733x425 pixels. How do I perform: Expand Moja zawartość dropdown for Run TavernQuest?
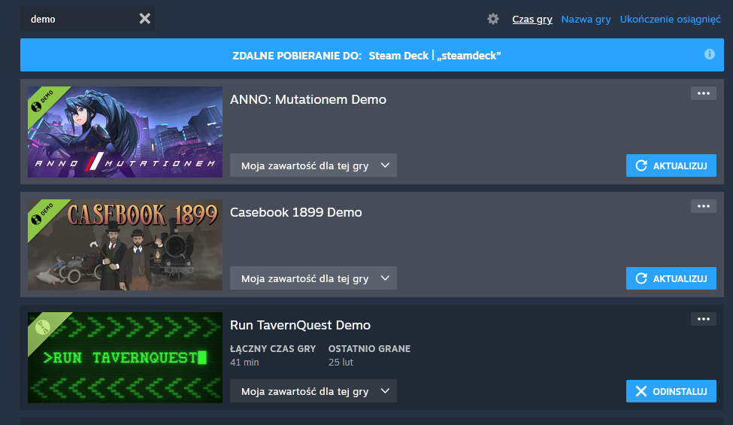[x=313, y=391]
